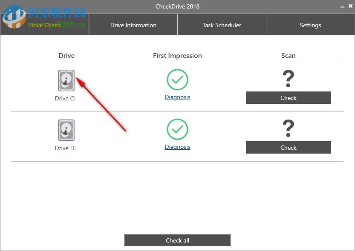The height and width of the screenshot is (251, 355).
Task: Switch to the Settings tab
Action: [x=310, y=25]
